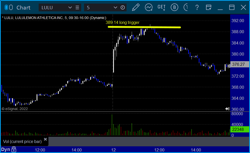250x153 pixels.
Task: Click the current price label 376.27
Action: [240, 64]
